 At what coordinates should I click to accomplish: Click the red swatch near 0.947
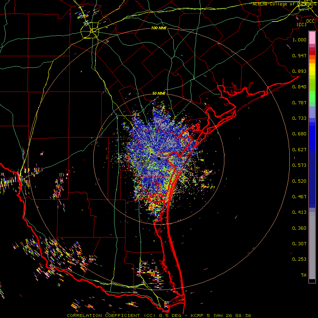tap(312, 53)
